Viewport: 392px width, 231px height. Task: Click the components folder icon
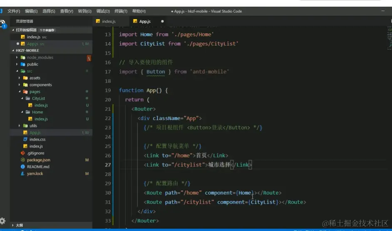tap(25, 85)
